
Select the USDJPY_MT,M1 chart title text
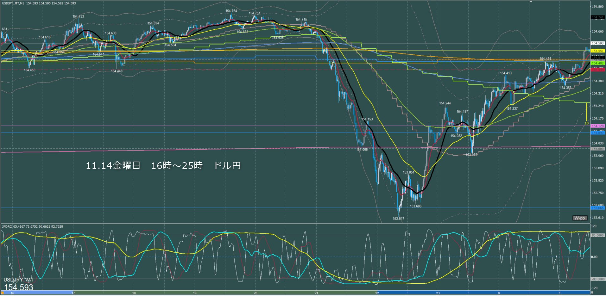click(13, 3)
